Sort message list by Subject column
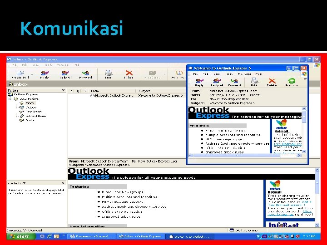 coord(162,91)
